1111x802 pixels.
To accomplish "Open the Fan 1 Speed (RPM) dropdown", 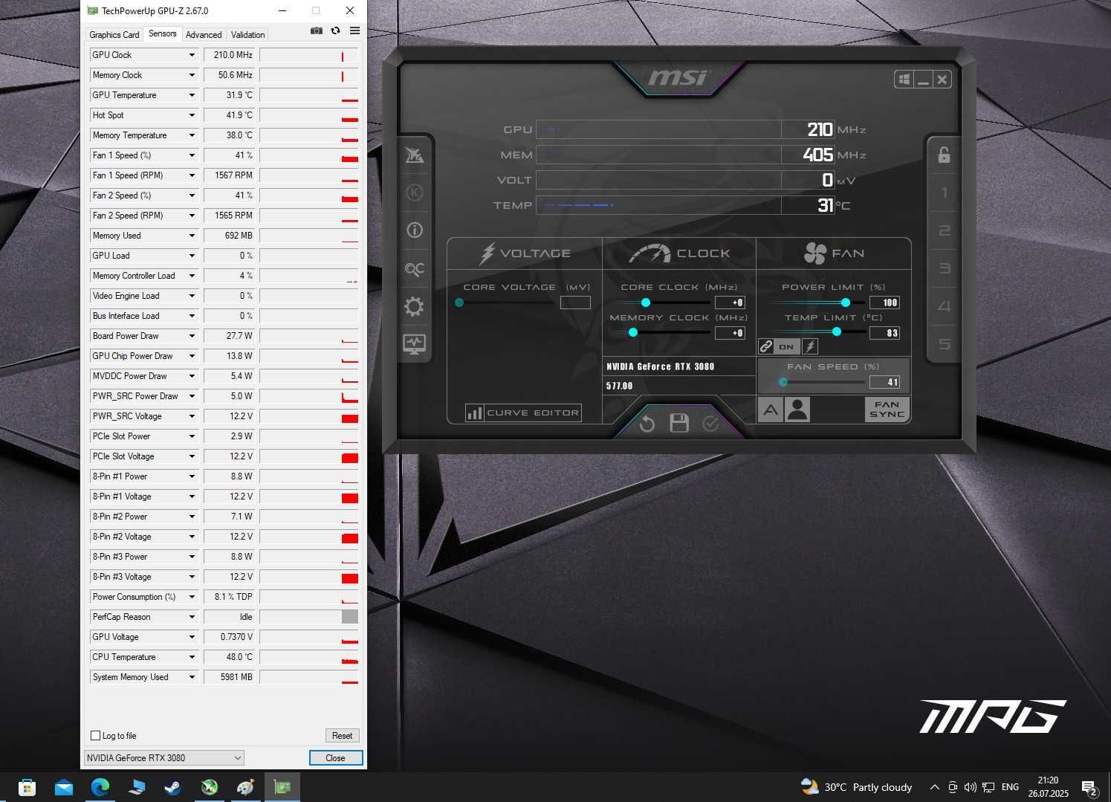I will click(x=192, y=175).
